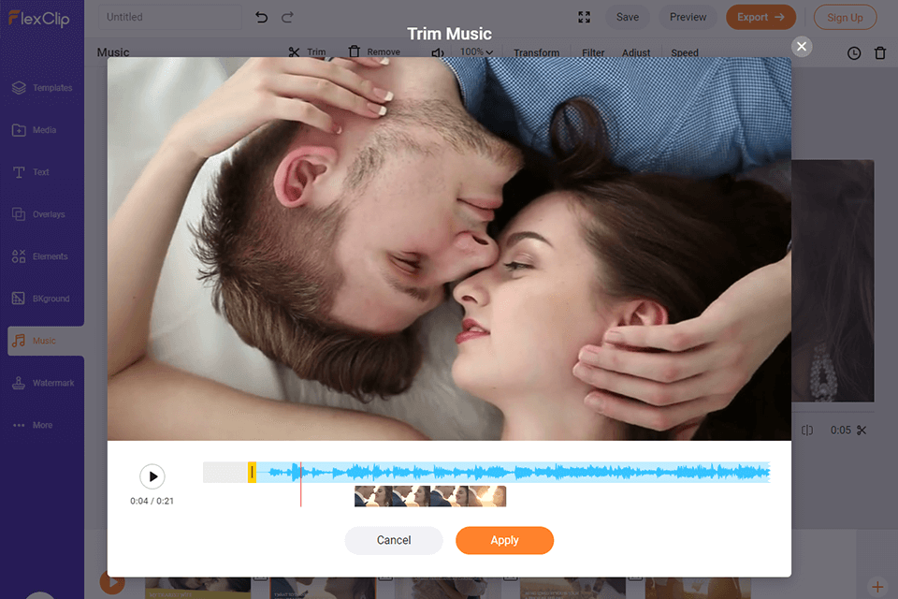Open the Watermark sidebar panel
The width and height of the screenshot is (898, 599).
pos(42,383)
